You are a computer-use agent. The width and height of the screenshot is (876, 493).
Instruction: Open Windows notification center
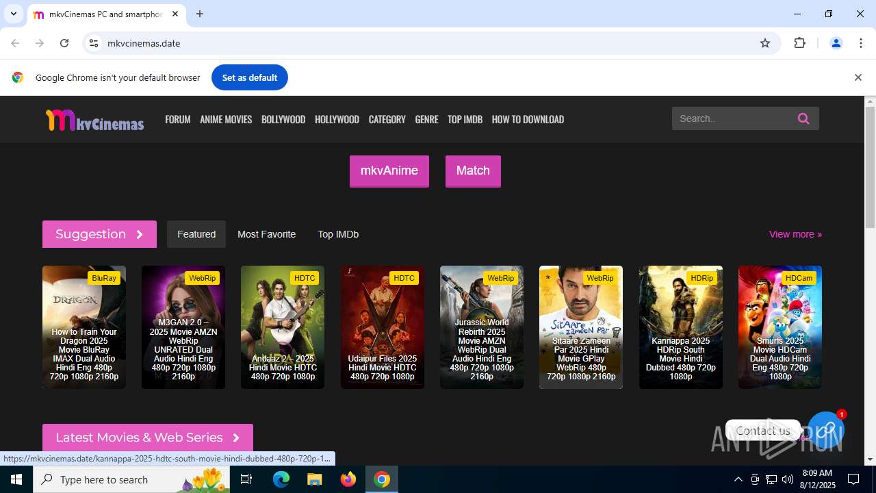(853, 479)
